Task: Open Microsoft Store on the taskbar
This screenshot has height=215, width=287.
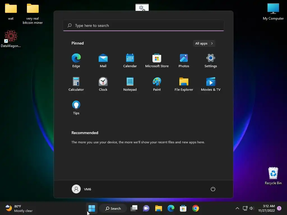Action: pyautogui.click(x=183, y=208)
